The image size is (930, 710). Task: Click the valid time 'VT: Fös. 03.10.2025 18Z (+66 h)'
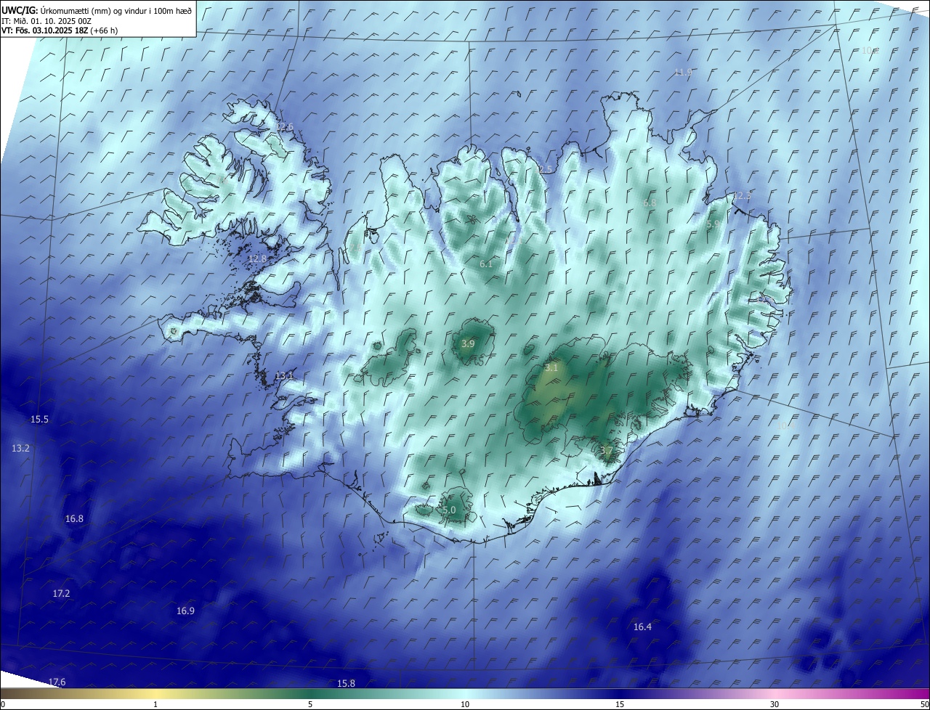[60, 30]
